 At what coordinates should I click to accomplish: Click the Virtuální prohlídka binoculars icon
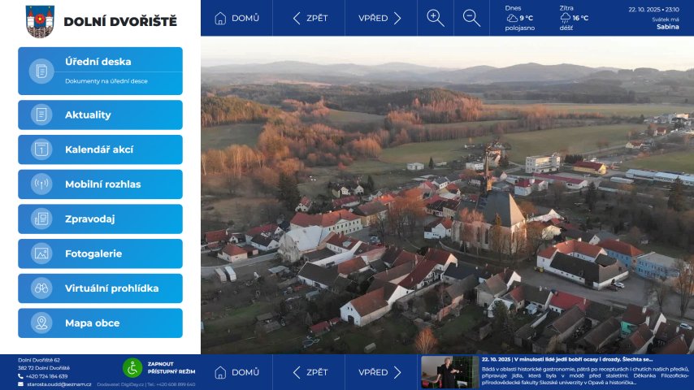41,288
